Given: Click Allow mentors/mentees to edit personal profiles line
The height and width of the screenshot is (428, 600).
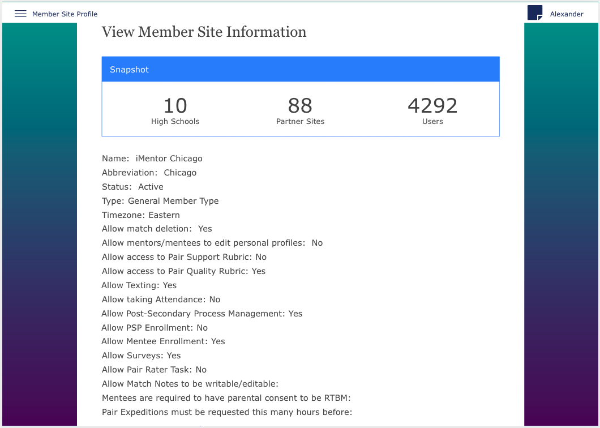Looking at the screenshot, I should coord(212,243).
